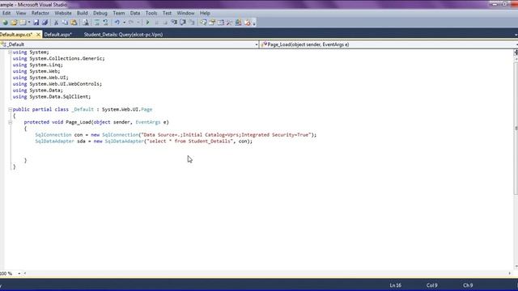
Task: Comment out selected lines icon
Action: point(97,23)
